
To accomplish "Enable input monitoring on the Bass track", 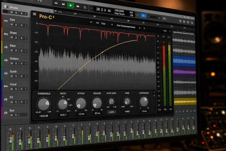I will [26, 51].
